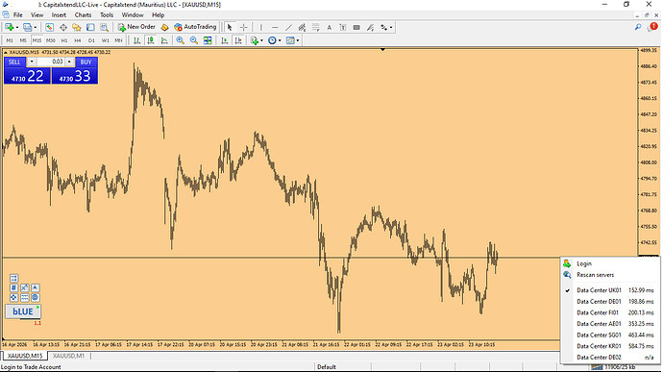
Task: Select the Vertical Line drawing tool
Action: click(261, 27)
